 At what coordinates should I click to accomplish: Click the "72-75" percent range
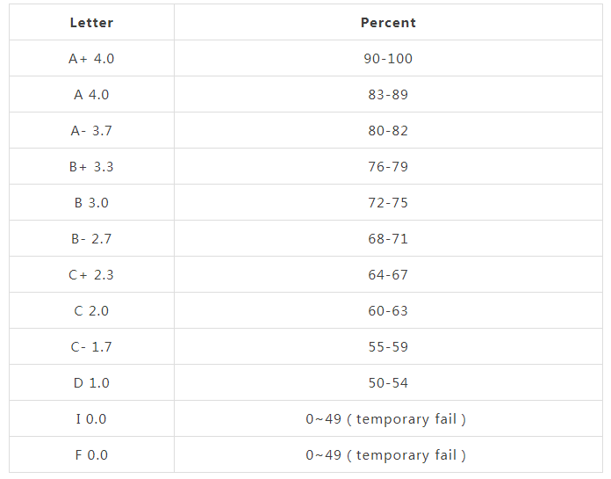tap(388, 203)
